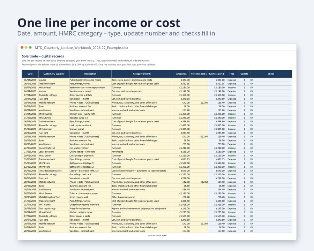Screen dimensions: 314x251
Task: Select the 'Outside tap + pipework' cell
Action: [90, 155]
